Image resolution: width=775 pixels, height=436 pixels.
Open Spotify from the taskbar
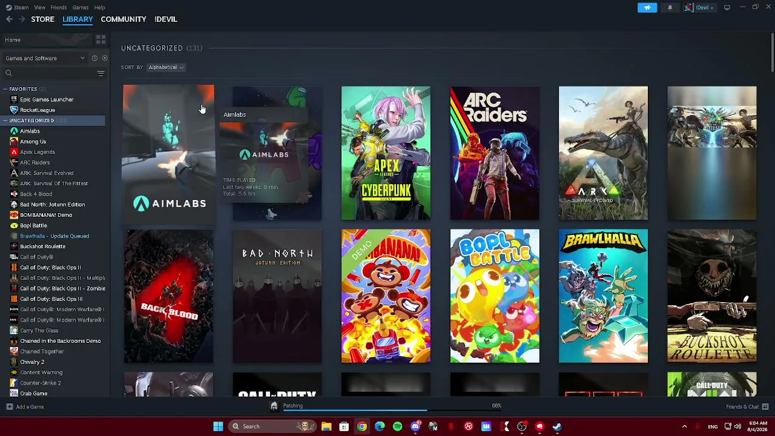(x=397, y=426)
